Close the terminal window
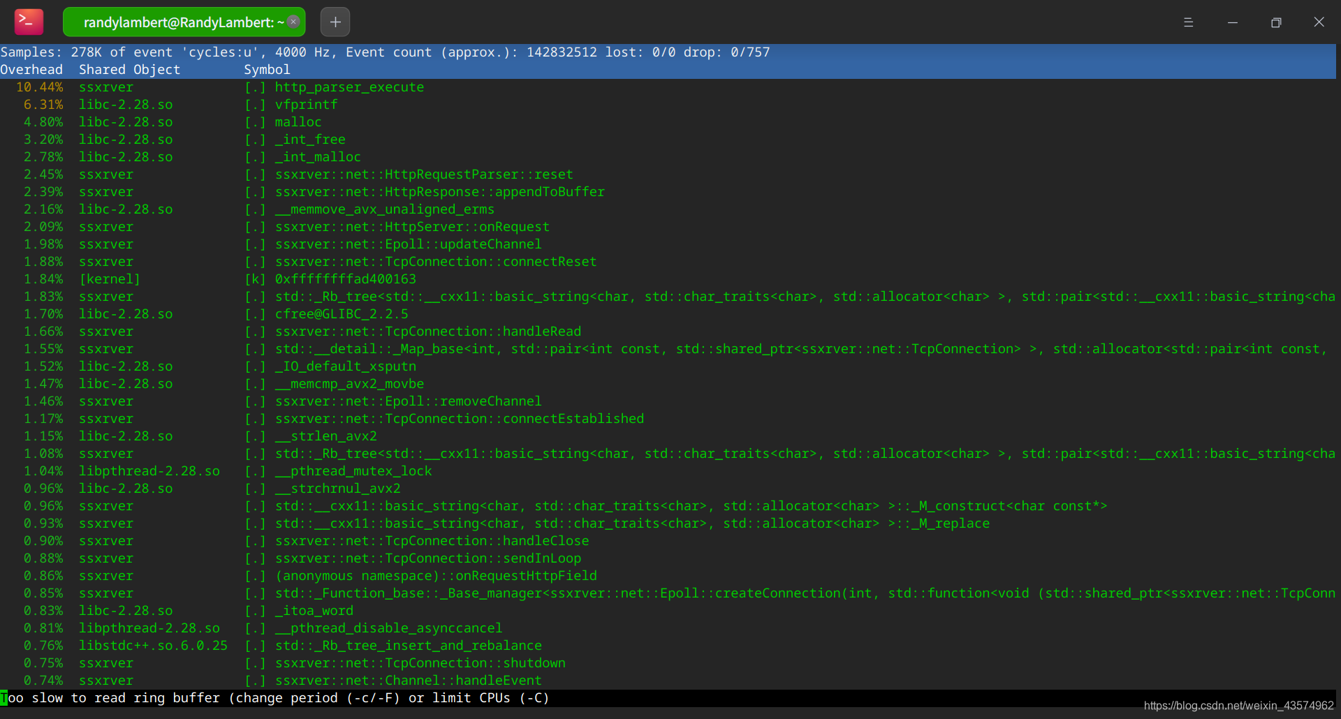Image resolution: width=1341 pixels, height=719 pixels. coord(1319,22)
